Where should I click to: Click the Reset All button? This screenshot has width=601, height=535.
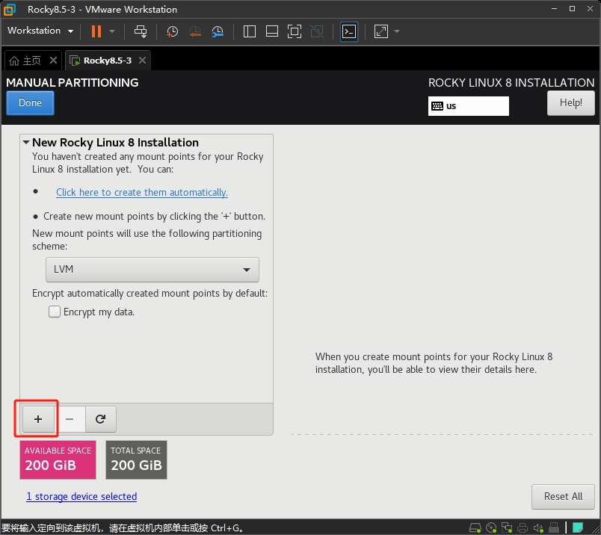[x=563, y=497]
